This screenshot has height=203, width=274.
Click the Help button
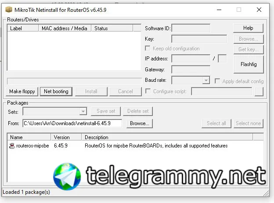pos(248,28)
